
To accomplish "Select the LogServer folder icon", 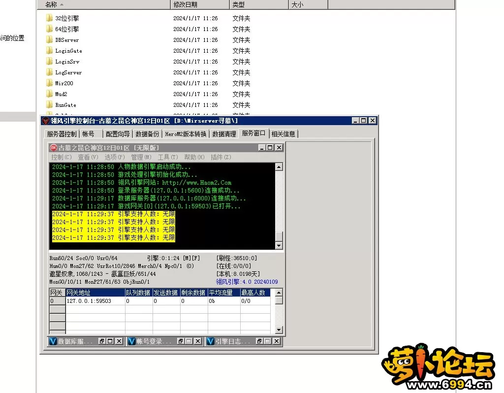I will click(49, 72).
